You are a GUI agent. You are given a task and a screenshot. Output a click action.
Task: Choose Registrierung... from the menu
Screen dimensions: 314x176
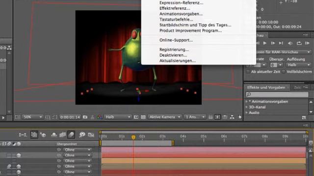click(x=174, y=49)
